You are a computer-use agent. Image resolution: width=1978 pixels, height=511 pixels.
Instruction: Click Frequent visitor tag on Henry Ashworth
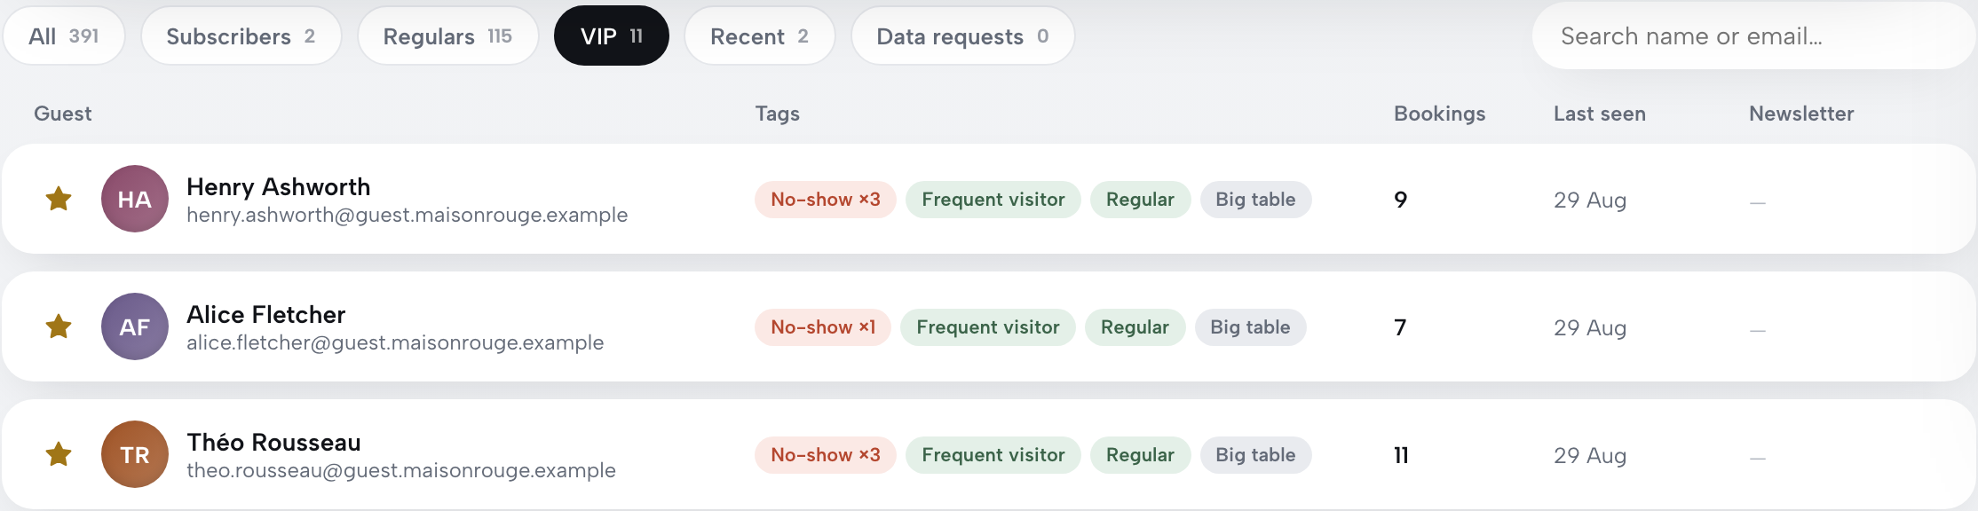click(993, 200)
